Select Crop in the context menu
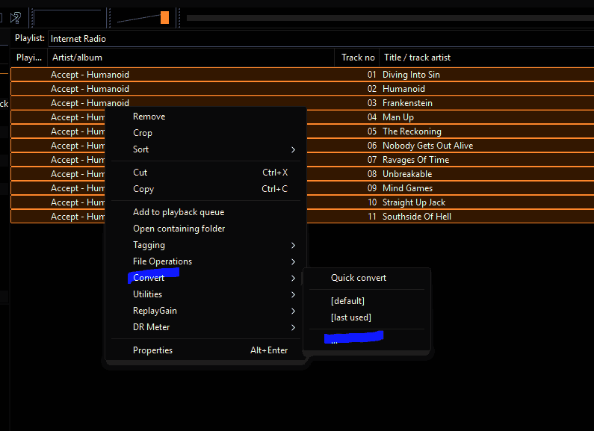 (x=143, y=133)
